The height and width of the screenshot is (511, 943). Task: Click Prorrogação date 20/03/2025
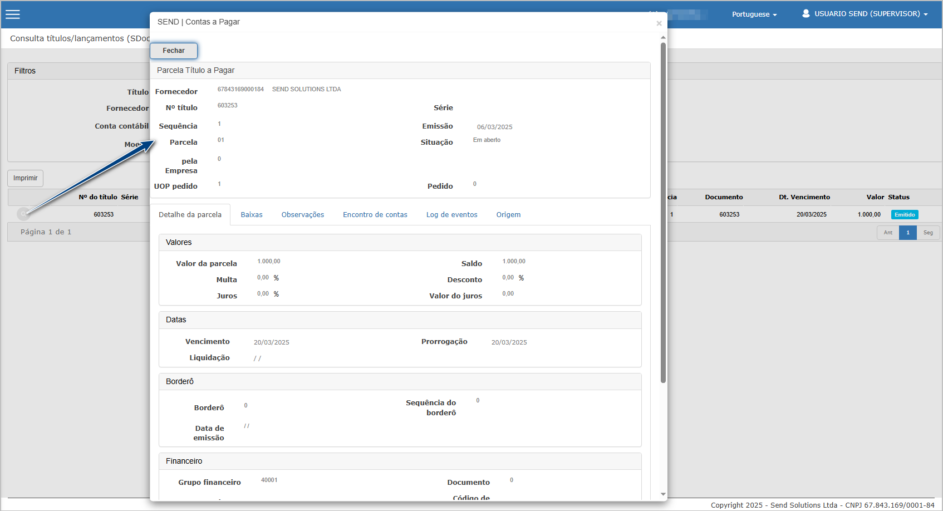509,342
